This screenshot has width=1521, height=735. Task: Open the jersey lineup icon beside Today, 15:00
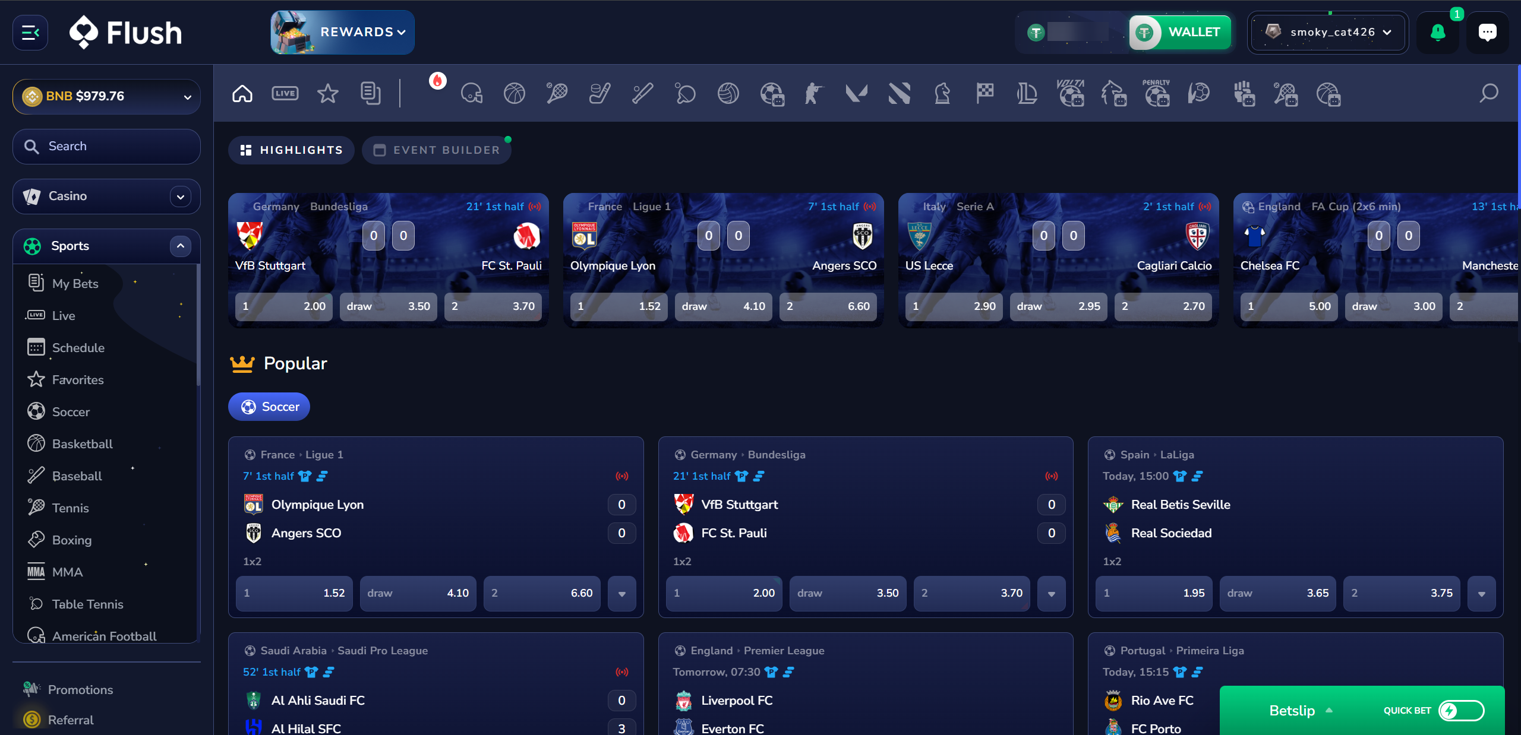click(x=1180, y=476)
